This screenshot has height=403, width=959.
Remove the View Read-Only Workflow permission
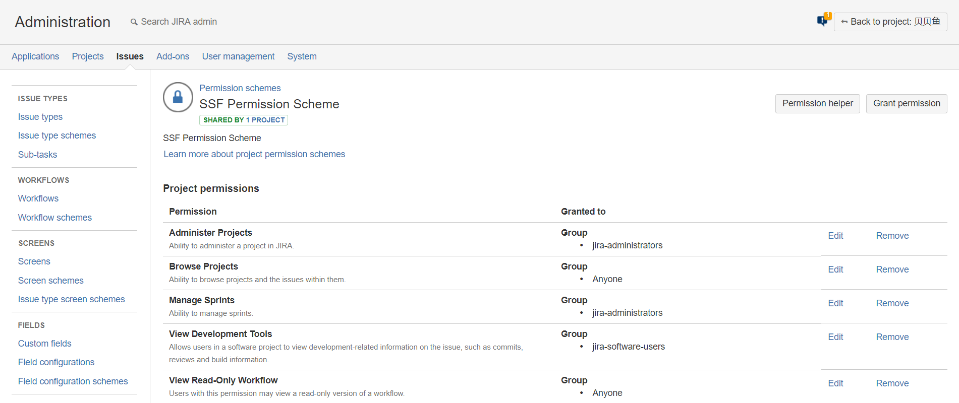892,383
